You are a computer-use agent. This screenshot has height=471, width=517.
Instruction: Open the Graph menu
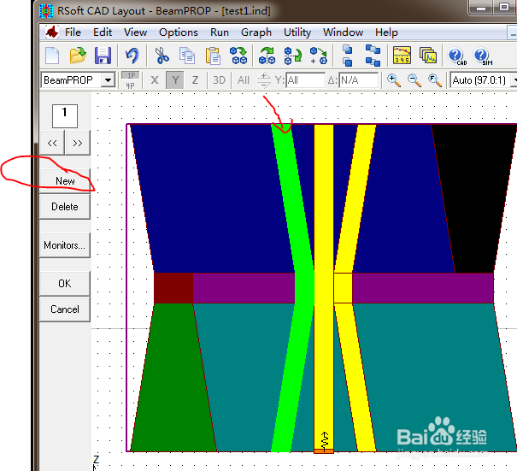click(x=256, y=32)
